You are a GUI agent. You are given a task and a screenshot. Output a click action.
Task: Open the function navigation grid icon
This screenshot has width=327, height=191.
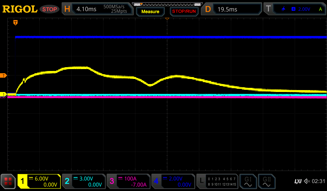tap(8, 181)
